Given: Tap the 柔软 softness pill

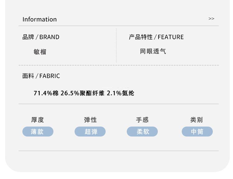Looking at the screenshot, I should 142,132.
